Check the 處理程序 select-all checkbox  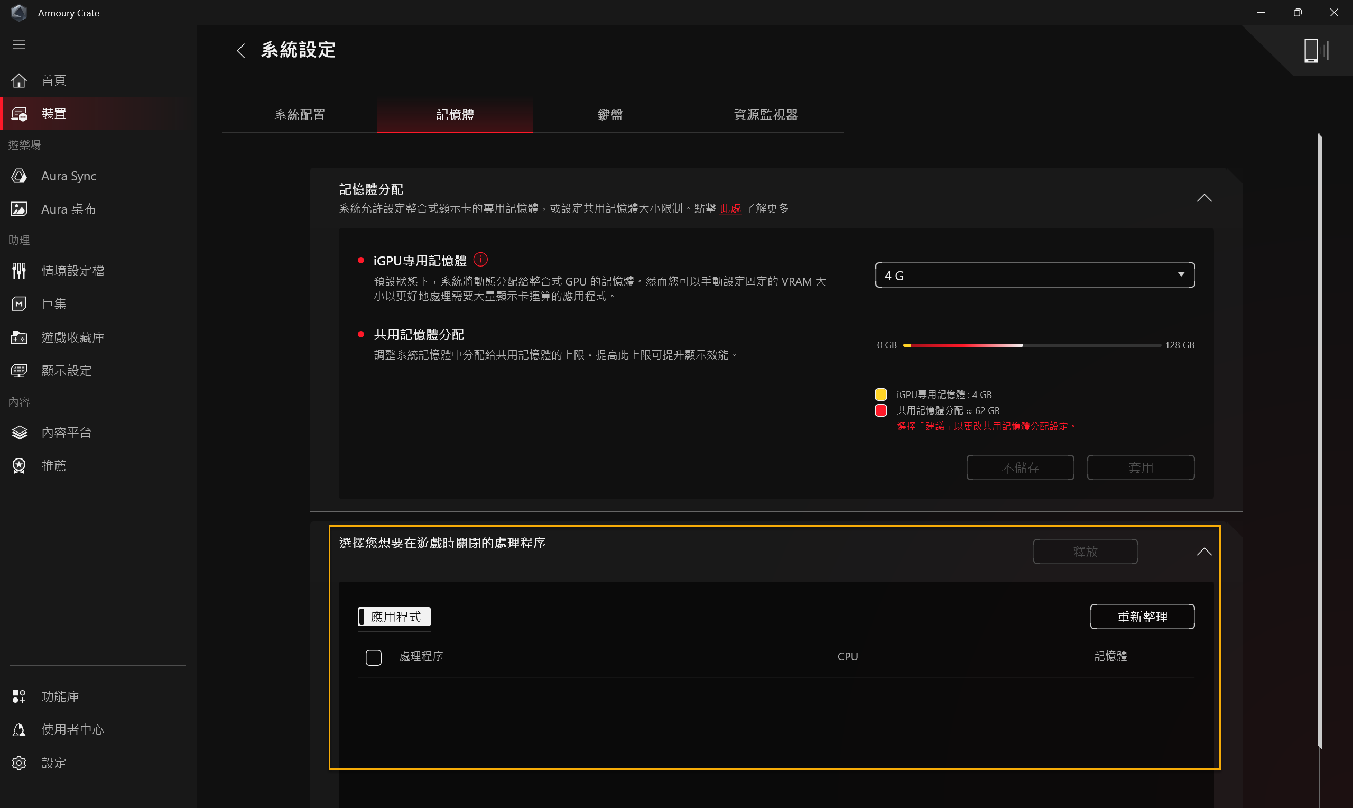tap(373, 657)
